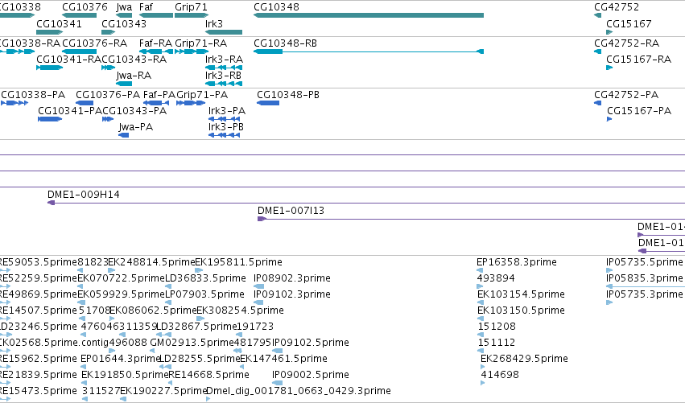Click the CG10341-RA transcript label

click(68, 60)
